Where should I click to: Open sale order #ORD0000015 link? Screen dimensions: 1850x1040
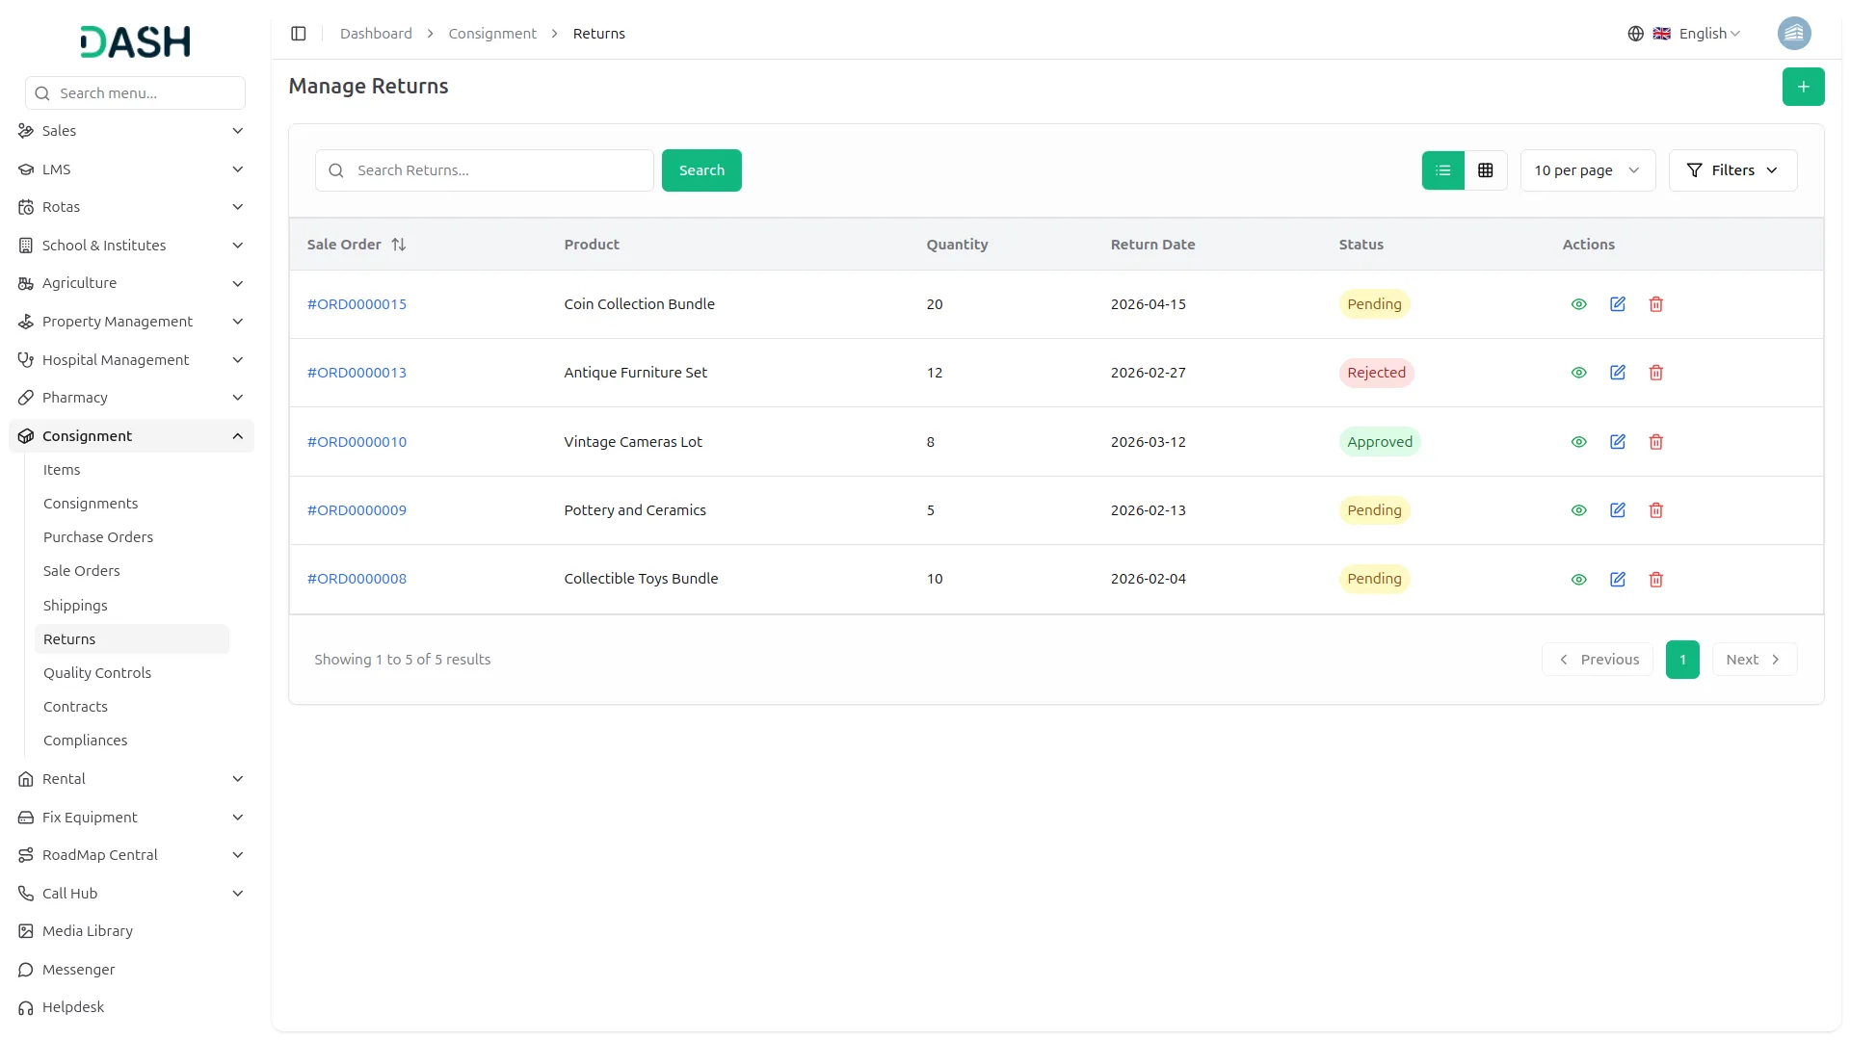pos(357,304)
